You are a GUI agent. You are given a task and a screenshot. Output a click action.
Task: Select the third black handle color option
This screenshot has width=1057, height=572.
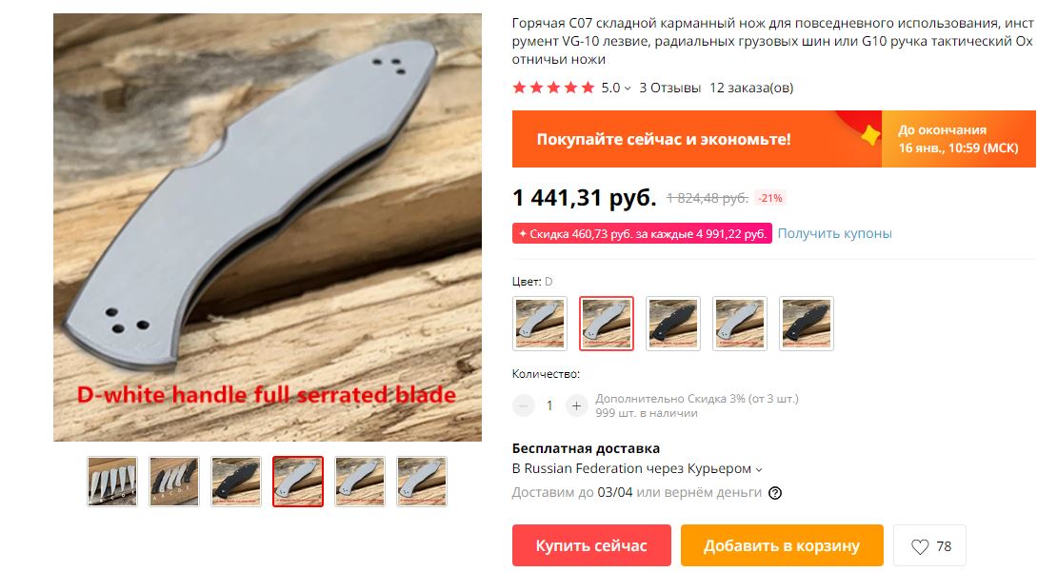[x=672, y=324]
